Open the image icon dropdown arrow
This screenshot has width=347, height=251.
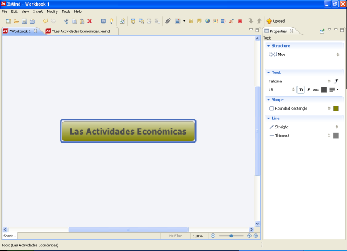(184, 21)
